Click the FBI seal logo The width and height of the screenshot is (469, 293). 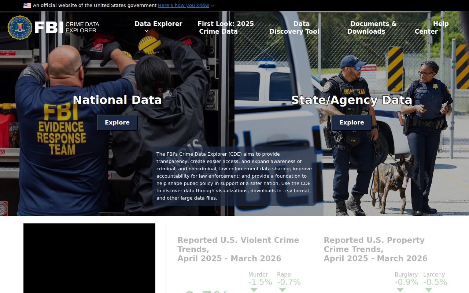pos(20,27)
